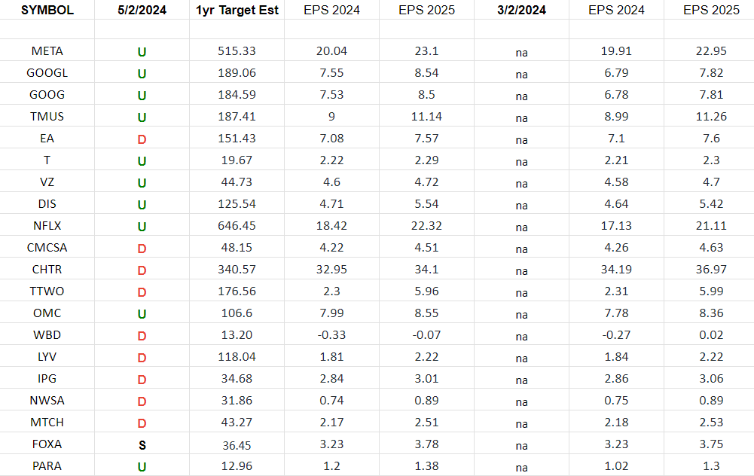This screenshot has width=754, height=476.
Task: Select the MTCH symbol cell
Action: (x=47, y=423)
